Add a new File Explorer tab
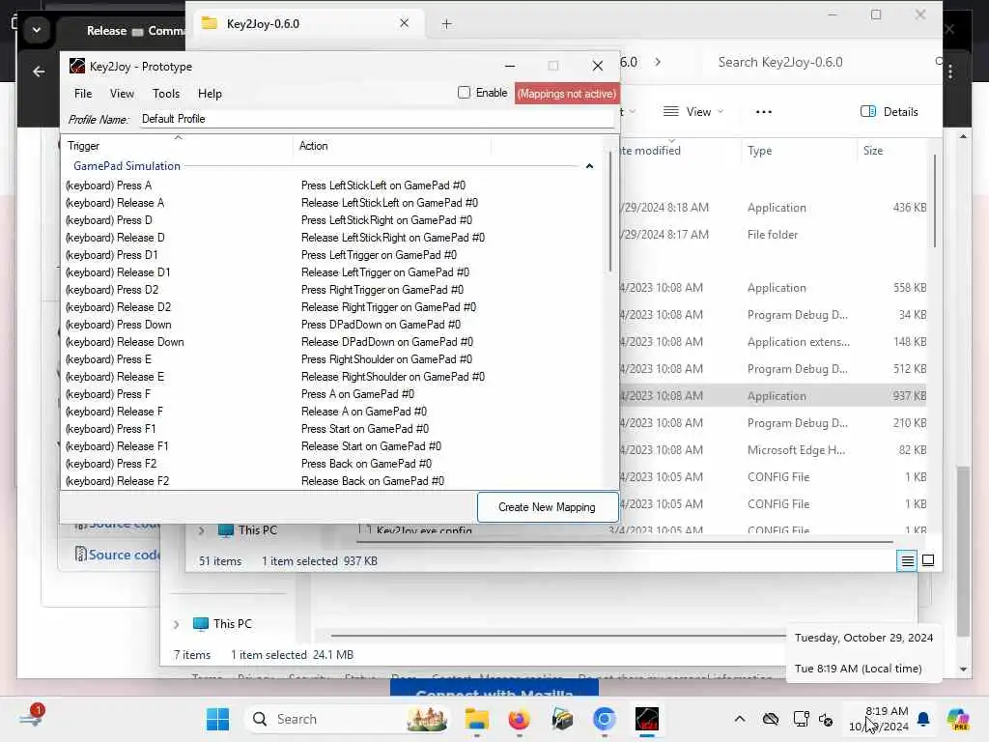Screen dimensions: 989x742 tap(446, 24)
